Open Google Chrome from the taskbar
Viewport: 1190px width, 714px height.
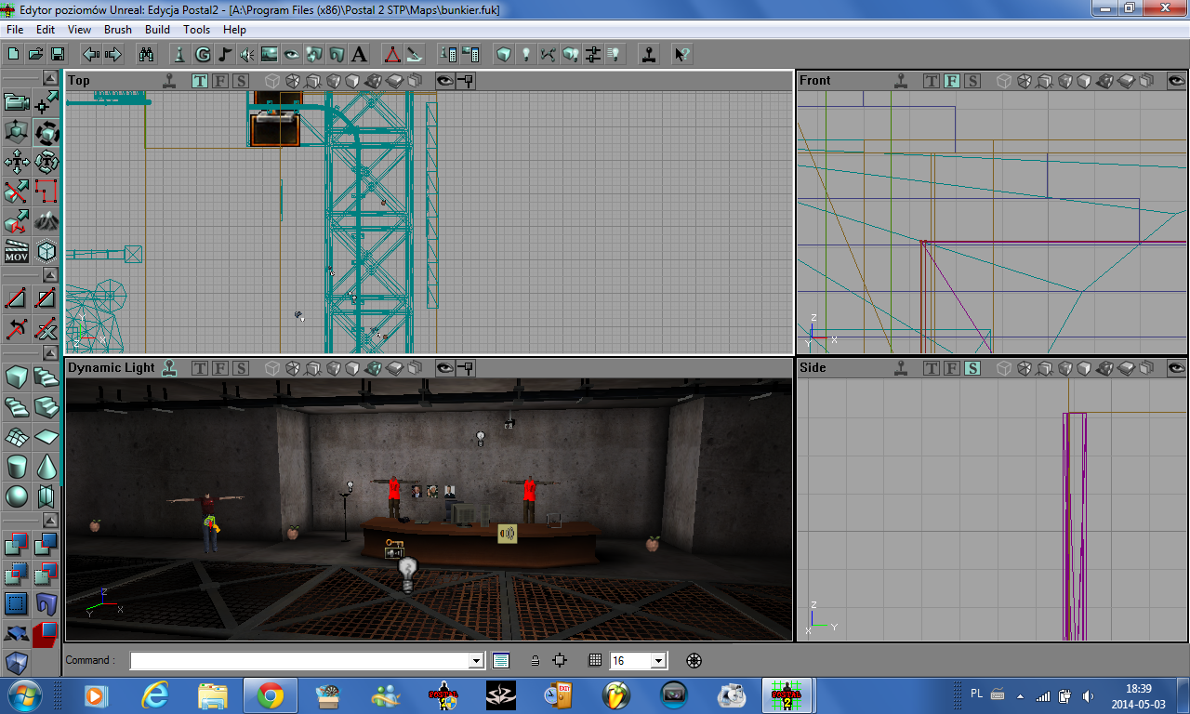click(x=271, y=694)
